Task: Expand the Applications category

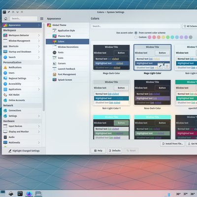Action: [x=39, y=89]
